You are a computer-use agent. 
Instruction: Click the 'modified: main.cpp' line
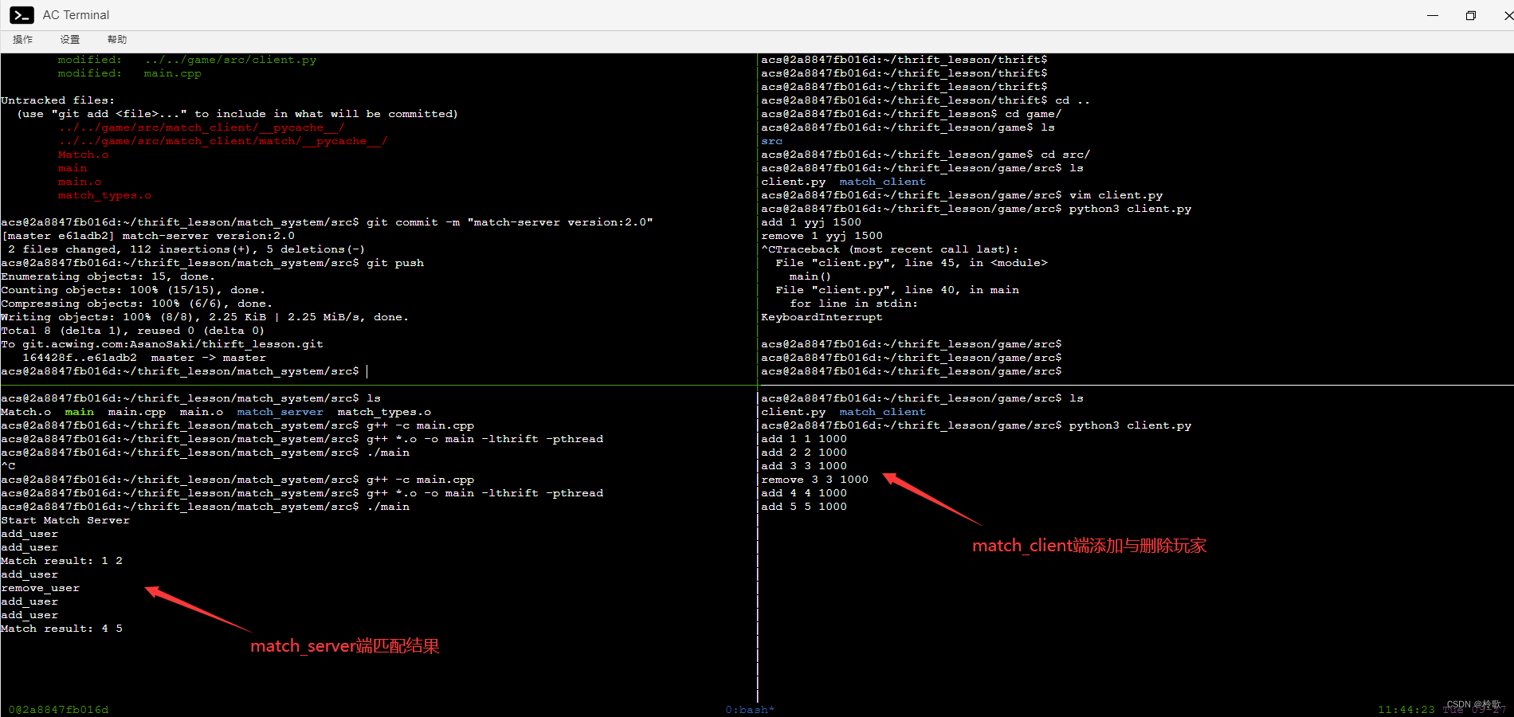point(129,73)
